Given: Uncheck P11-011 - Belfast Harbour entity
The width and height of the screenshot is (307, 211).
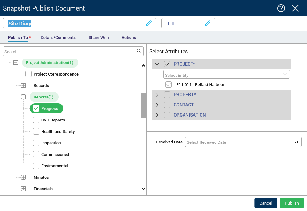Looking at the screenshot, I should (x=169, y=84).
